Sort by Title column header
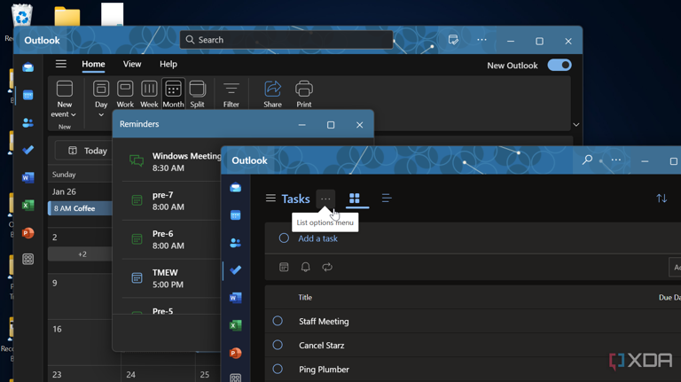This screenshot has height=382, width=681. pos(305,297)
